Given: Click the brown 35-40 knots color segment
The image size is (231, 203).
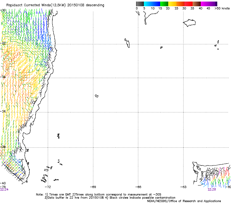Looking at the screenshot, I should click(197, 4).
